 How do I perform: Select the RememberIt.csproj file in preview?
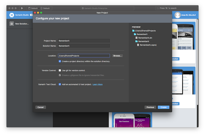point(147,45)
